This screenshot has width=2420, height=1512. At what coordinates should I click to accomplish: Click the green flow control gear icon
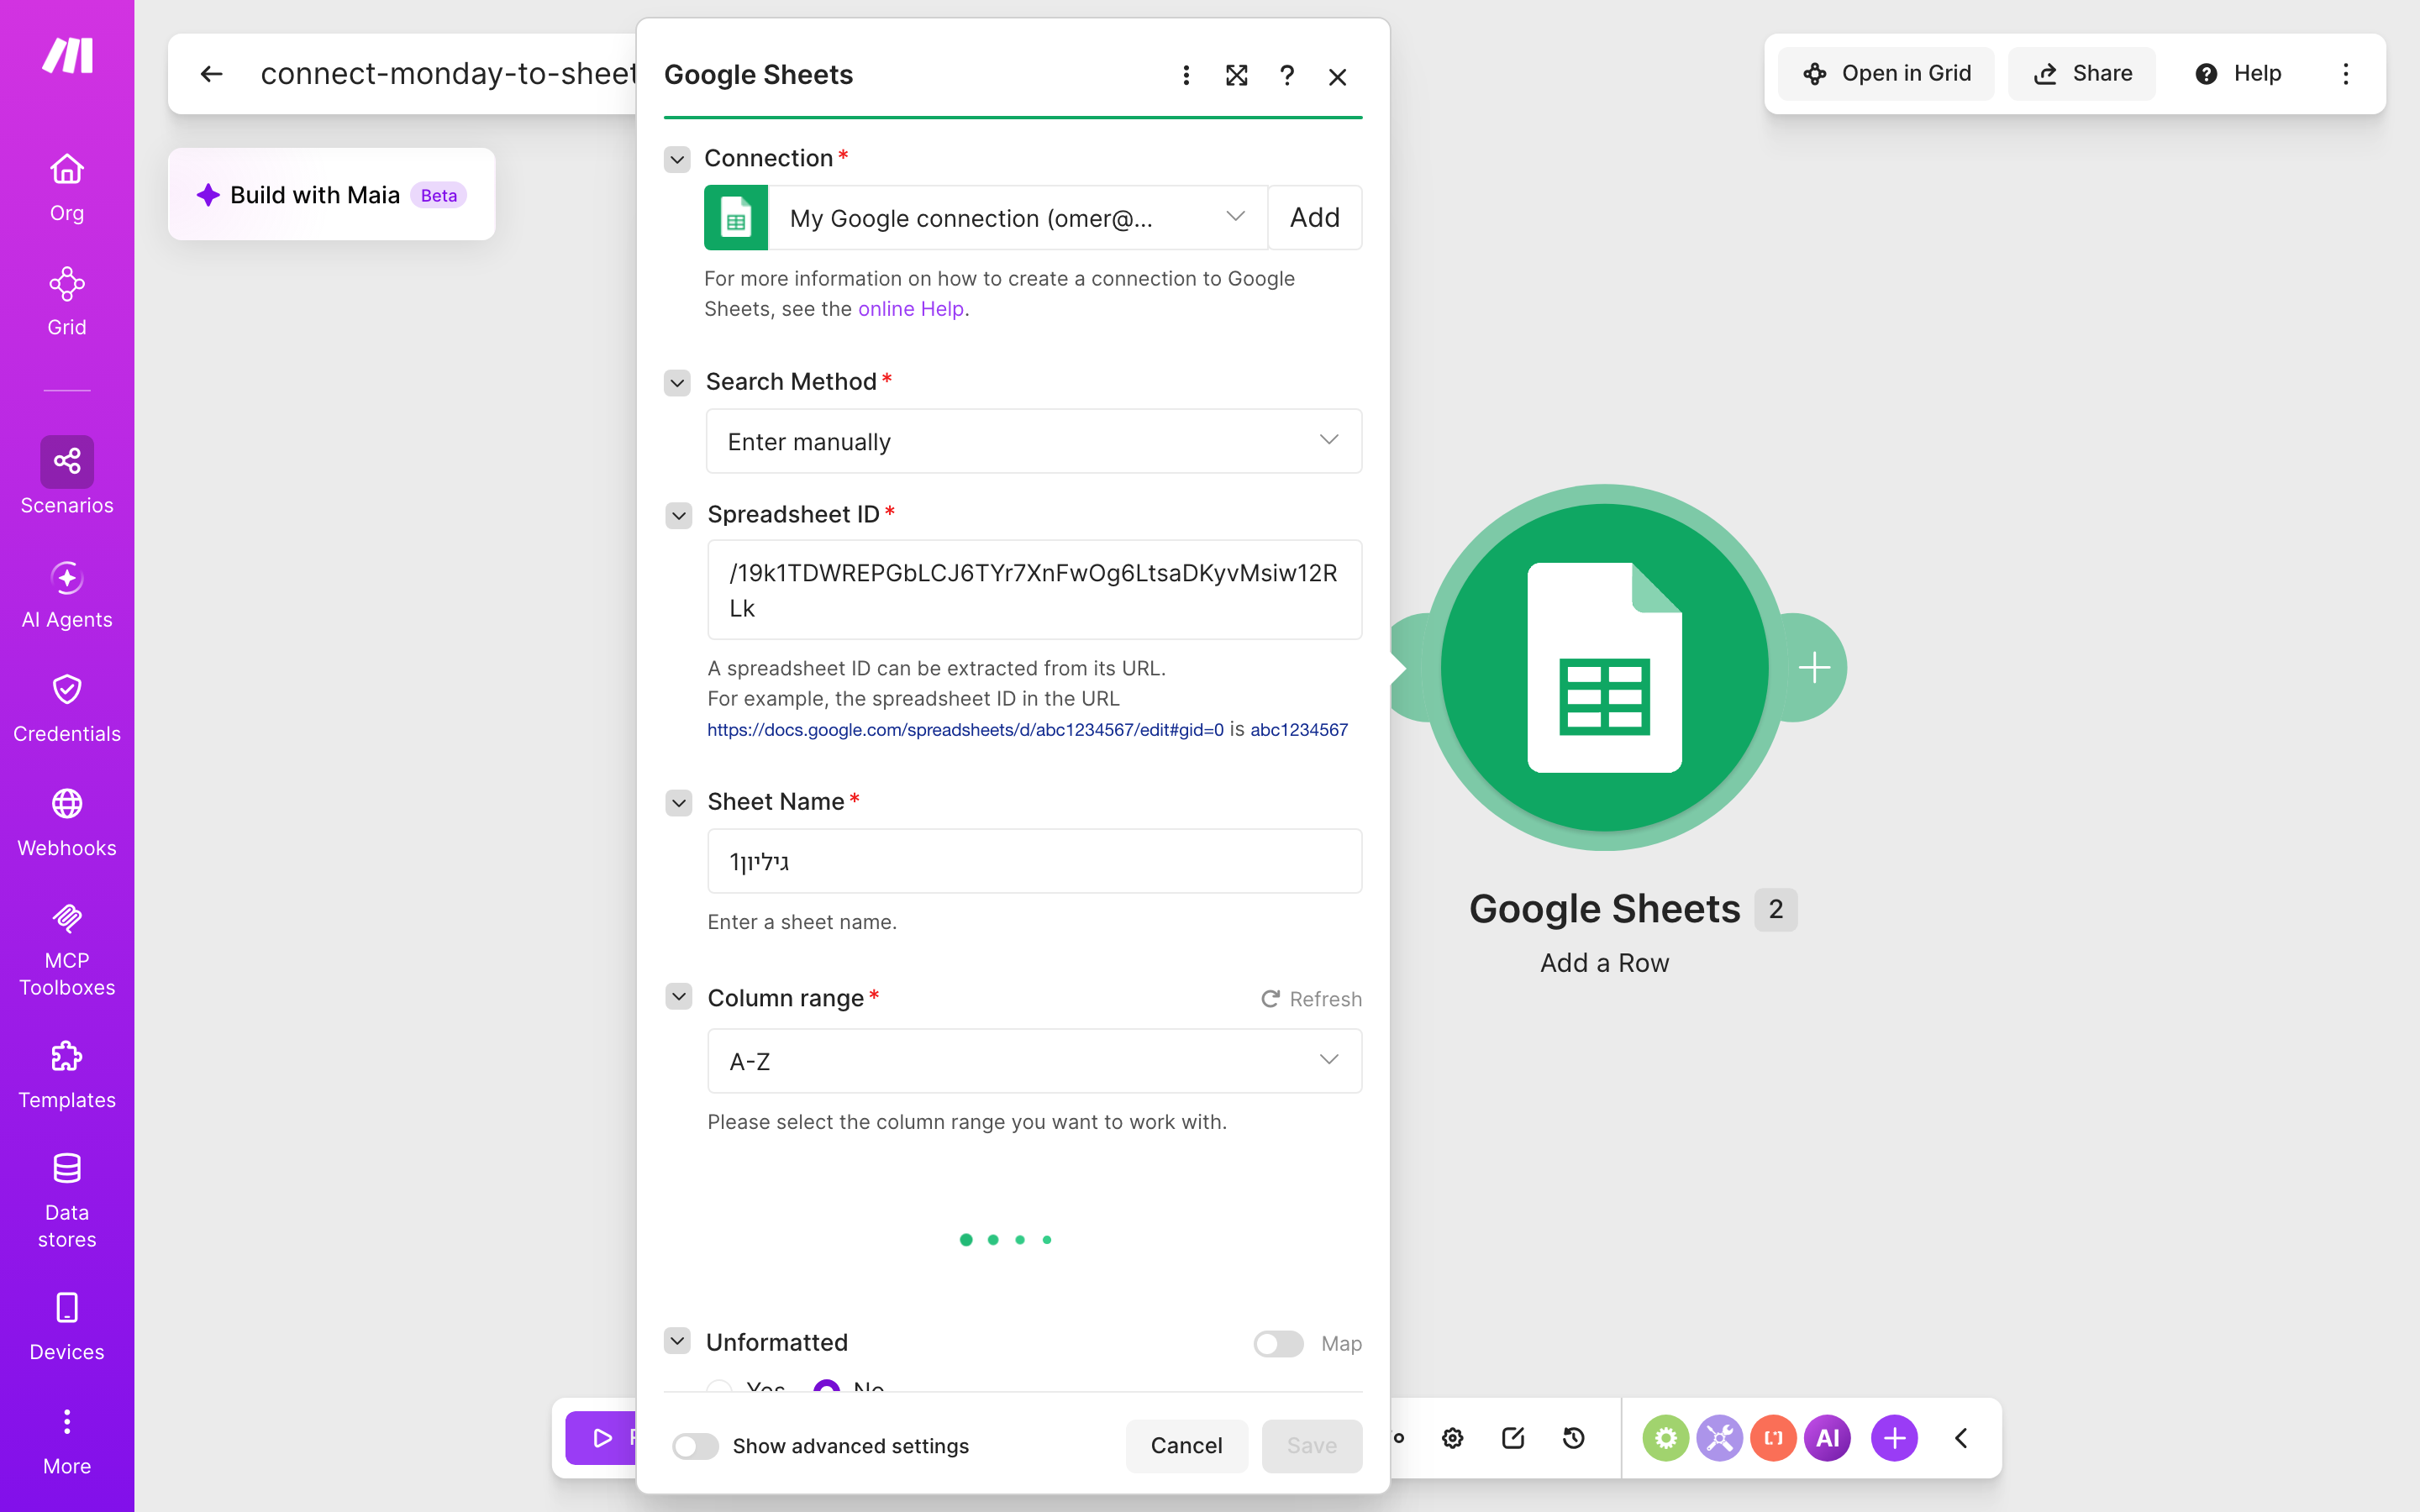(x=1666, y=1438)
